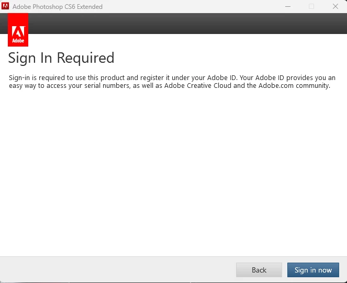Click the greyed-out maximize window button
Screen dimensions: 347x283
coord(311,6)
